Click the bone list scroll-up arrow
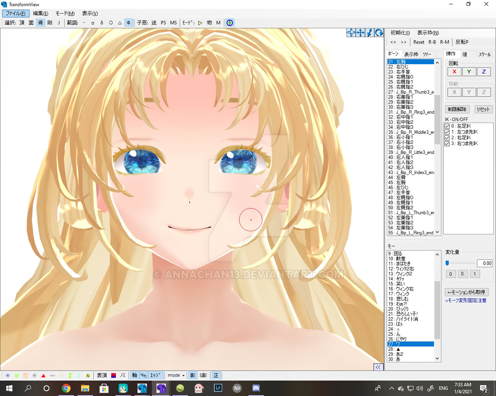496x396 pixels. coord(437,63)
